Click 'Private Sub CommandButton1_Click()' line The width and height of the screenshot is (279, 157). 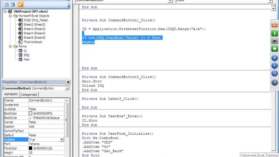point(119,20)
